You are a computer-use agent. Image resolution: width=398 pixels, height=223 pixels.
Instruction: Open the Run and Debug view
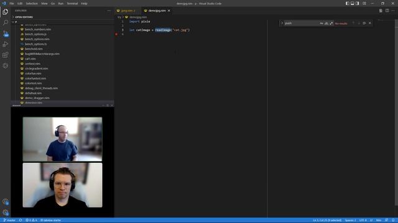point(6,44)
